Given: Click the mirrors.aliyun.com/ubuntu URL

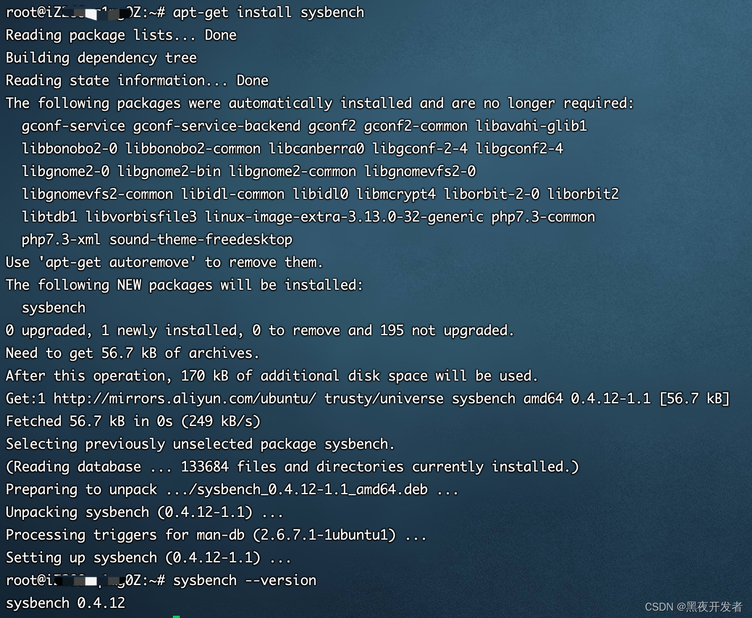Looking at the screenshot, I should (x=185, y=399).
